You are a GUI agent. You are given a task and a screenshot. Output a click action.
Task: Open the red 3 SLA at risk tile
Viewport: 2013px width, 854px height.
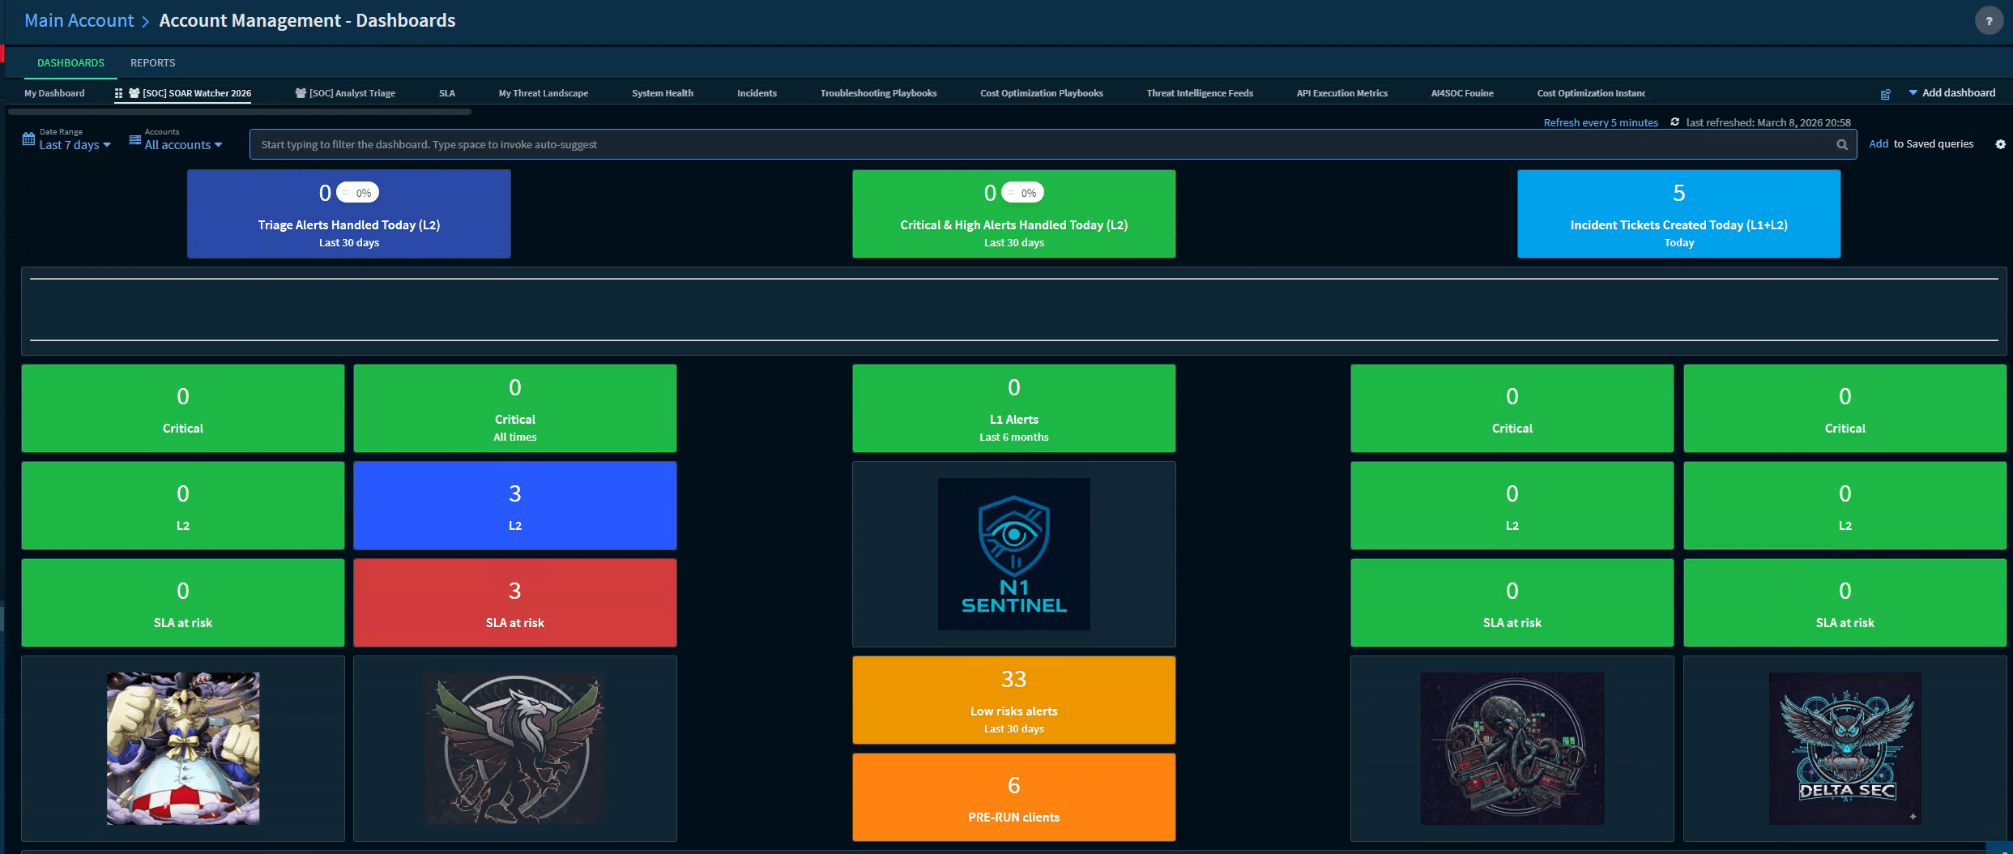click(x=515, y=603)
